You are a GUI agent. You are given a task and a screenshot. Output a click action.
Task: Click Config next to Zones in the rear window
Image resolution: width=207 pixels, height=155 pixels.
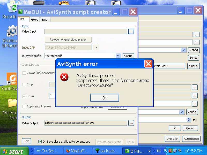[x=194, y=50]
